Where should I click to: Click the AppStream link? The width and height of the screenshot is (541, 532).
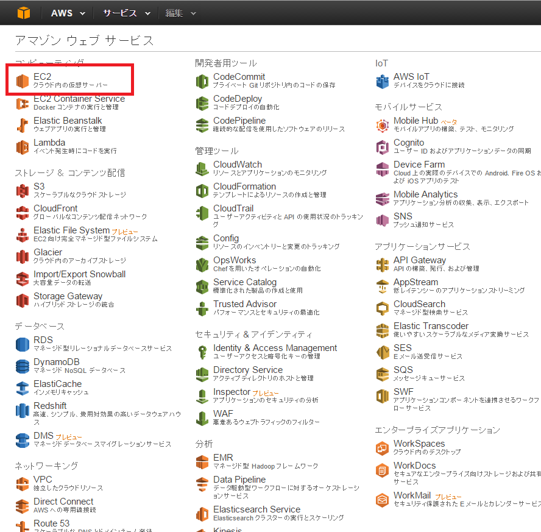415,282
